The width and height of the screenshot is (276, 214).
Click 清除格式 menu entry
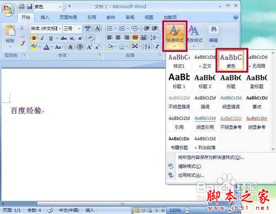tap(189, 166)
